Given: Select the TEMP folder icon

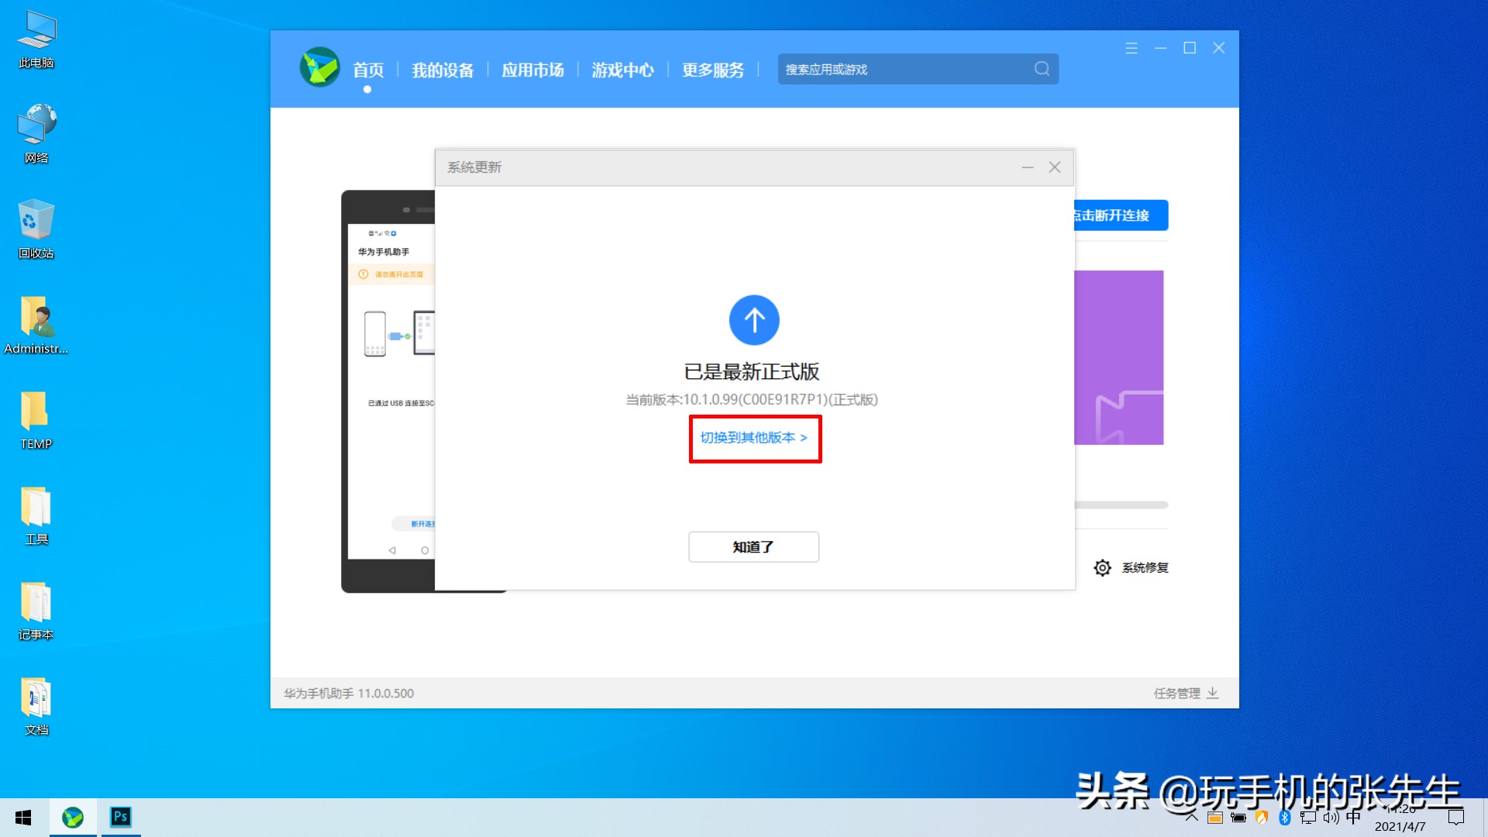Looking at the screenshot, I should click(x=36, y=420).
